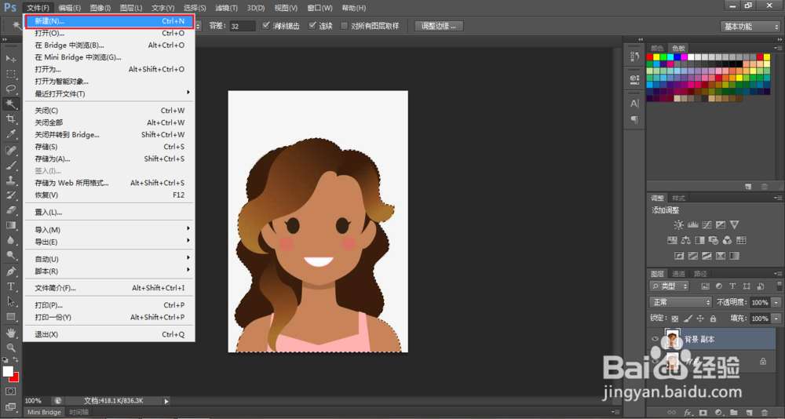The height and width of the screenshot is (419, 785).
Task: Create a new layer via Layers panel icon
Action: (749, 413)
